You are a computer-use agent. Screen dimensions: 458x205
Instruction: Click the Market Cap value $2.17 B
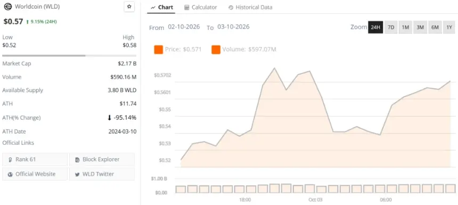(x=127, y=63)
